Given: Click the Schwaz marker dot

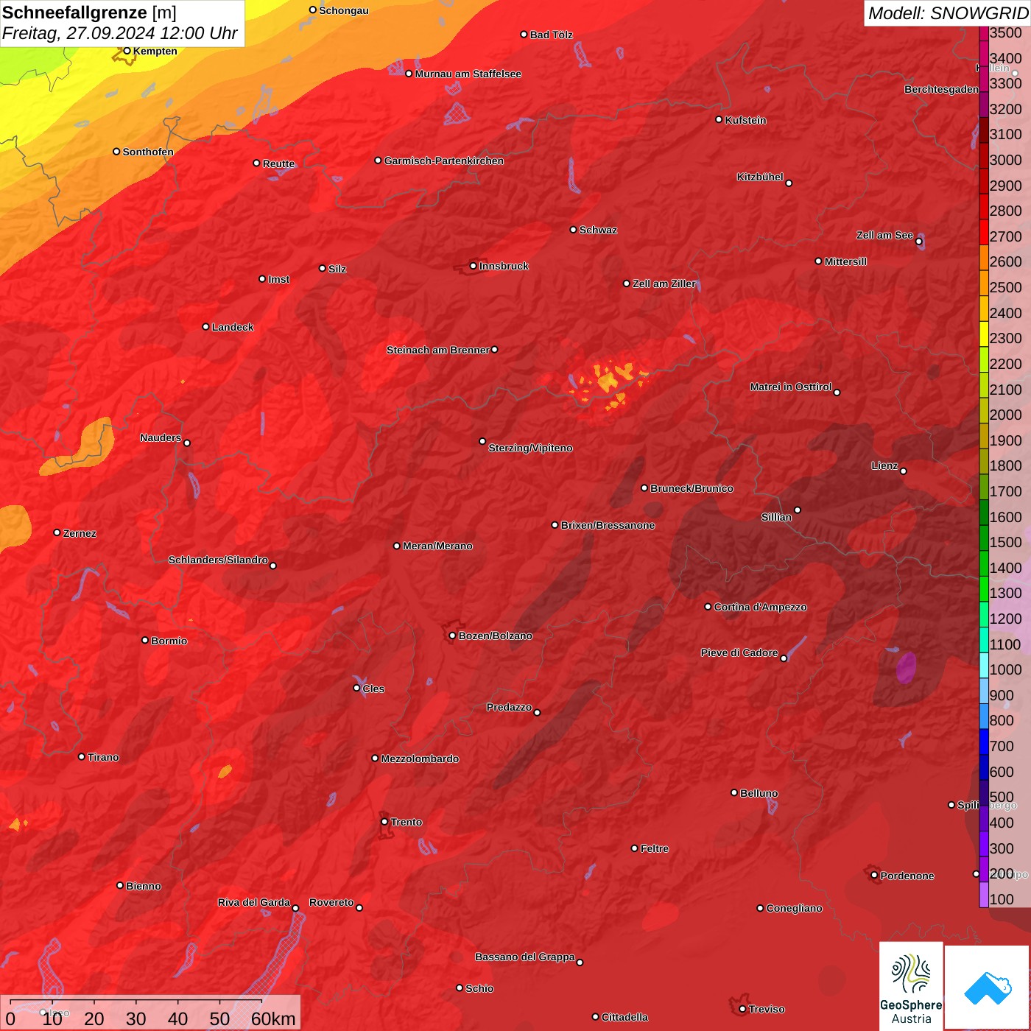Looking at the screenshot, I should coord(574,230).
